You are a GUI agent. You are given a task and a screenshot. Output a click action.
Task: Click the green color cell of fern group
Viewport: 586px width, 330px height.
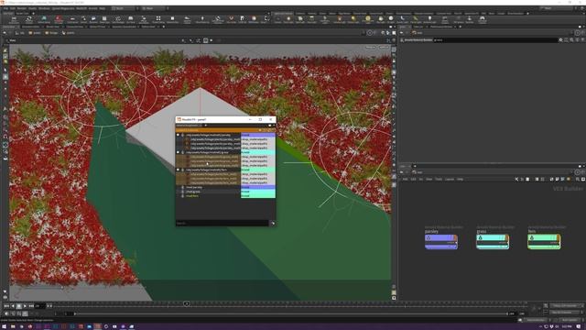tap(258, 170)
